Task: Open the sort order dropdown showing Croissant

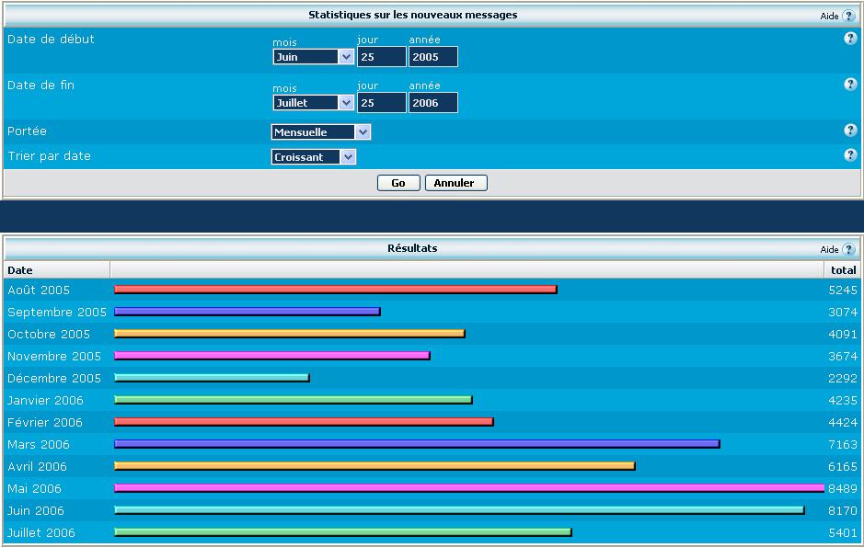Action: pyautogui.click(x=313, y=157)
